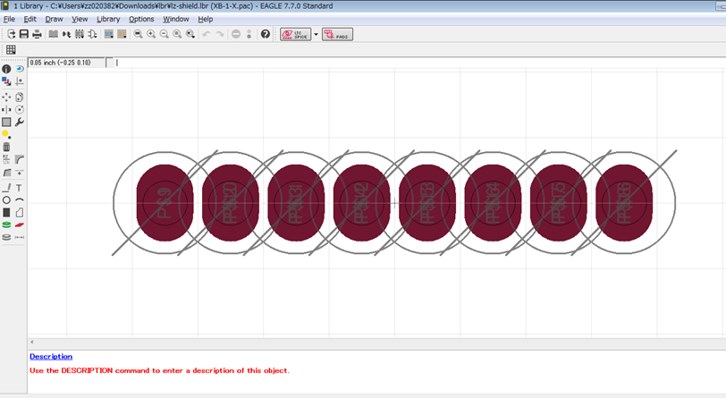This screenshot has height=398, width=726.
Task: Select the Rectangle drawing tool
Action: 6,213
